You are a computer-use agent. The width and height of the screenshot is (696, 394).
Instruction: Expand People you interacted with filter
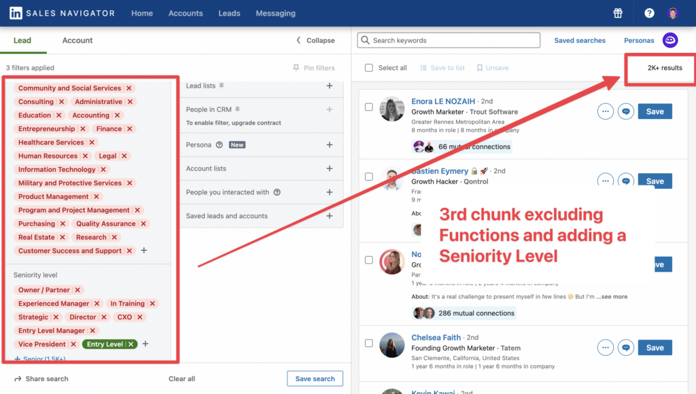[330, 192]
